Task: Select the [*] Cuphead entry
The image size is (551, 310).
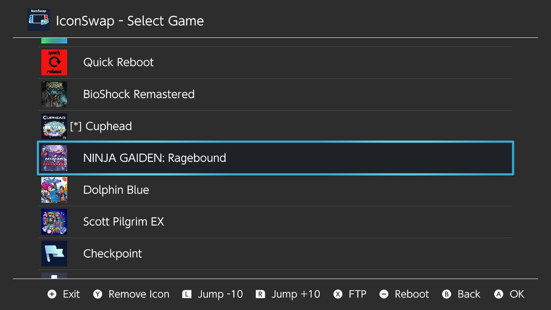Action: 275,126
